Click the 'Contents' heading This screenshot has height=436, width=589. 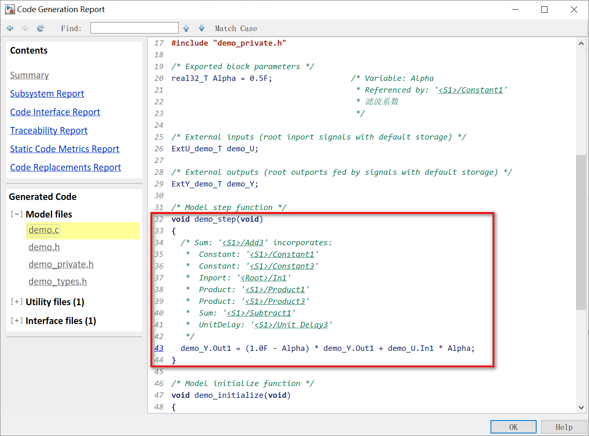point(29,50)
